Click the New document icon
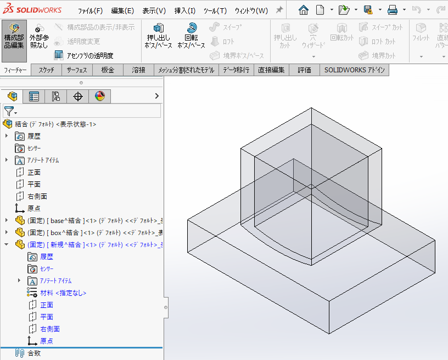 click(320, 10)
